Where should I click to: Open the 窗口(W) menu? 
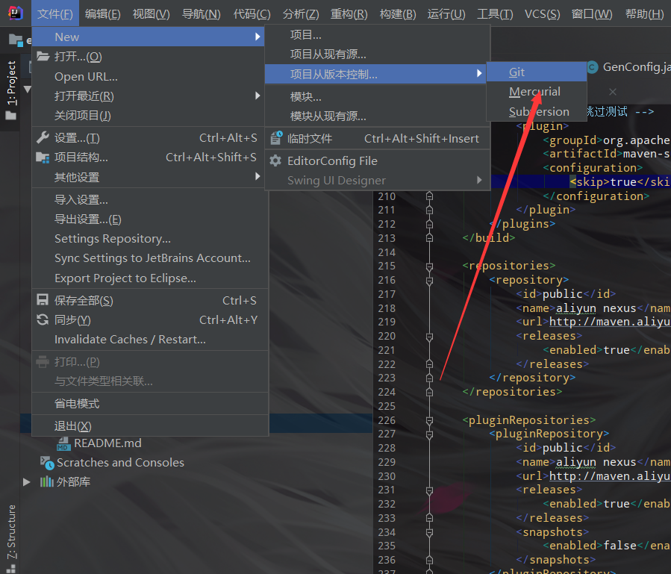[592, 14]
